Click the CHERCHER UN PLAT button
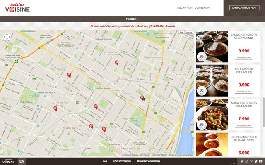Image resolution: width=265 pixels, height=165 pixels. pos(244,8)
